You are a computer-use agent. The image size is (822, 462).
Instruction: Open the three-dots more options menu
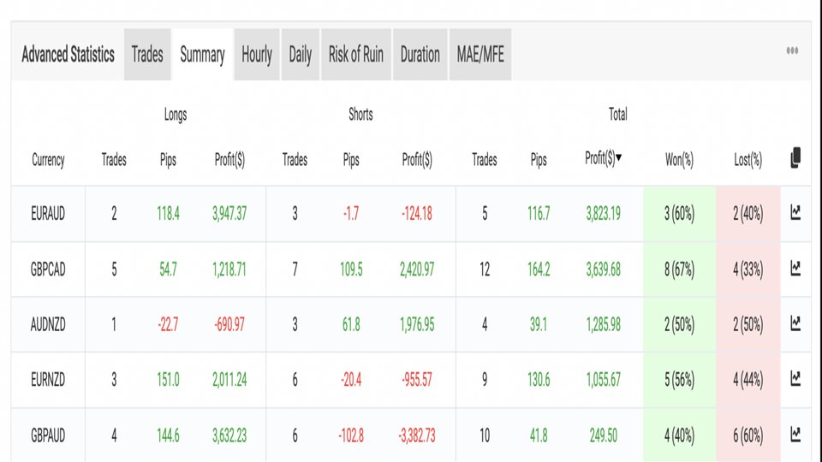click(x=792, y=50)
